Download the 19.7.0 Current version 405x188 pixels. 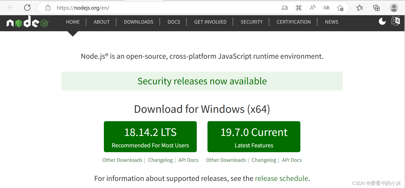click(254, 137)
